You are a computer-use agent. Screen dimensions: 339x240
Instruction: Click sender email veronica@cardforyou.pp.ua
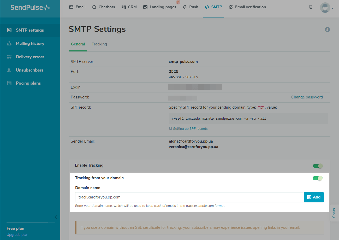coord(193,147)
